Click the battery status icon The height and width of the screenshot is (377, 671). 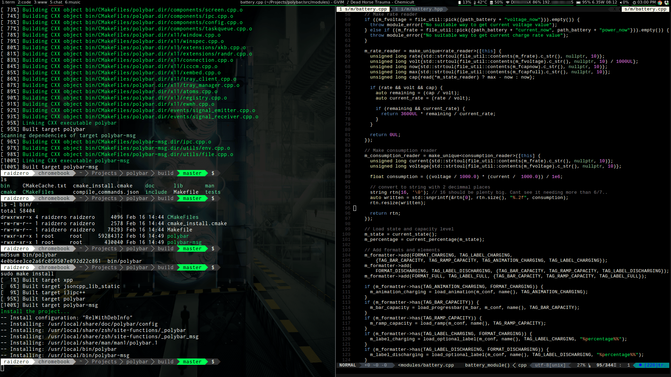tap(579, 2)
